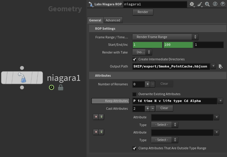227x157 pixels.
Task: Insert entry before second cast attribute
Action: point(101,132)
